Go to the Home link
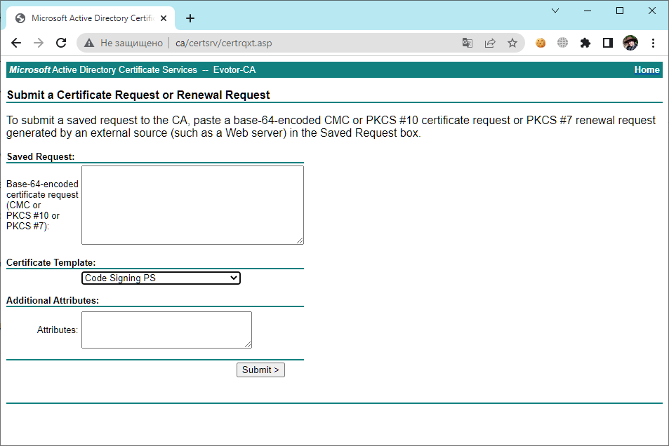 pos(647,70)
